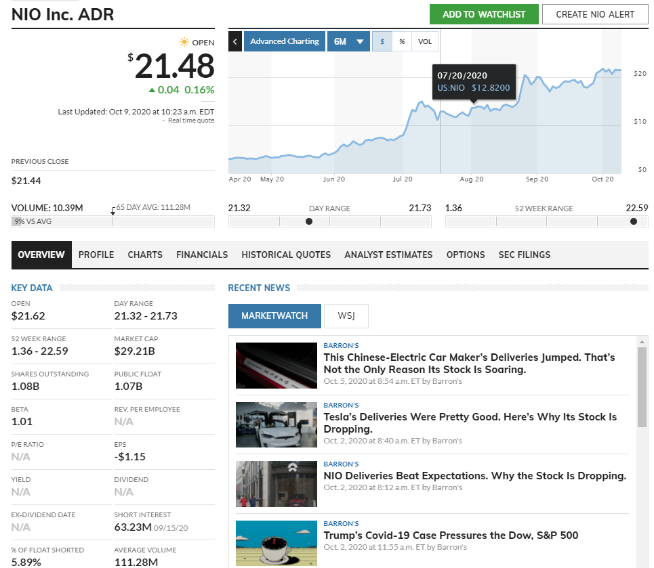Switch chart to dollar ($) mode
This screenshot has width=654, height=568.
382,42
